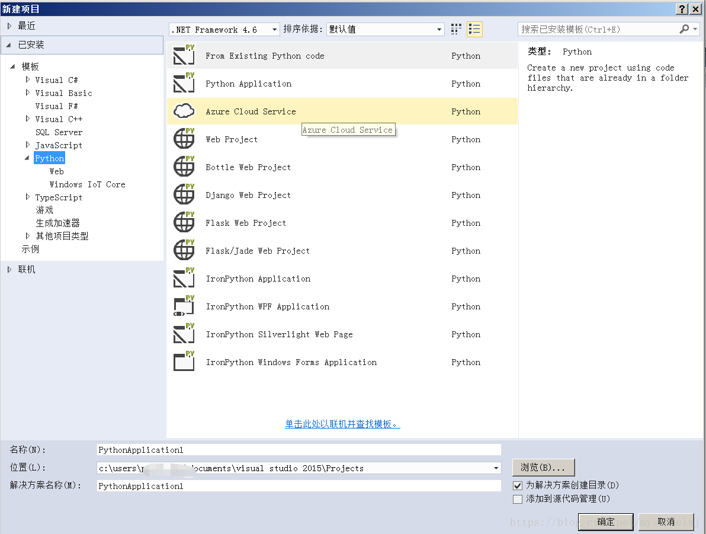Expand the Visual Basic node
The width and height of the screenshot is (706, 534).
coord(28,93)
